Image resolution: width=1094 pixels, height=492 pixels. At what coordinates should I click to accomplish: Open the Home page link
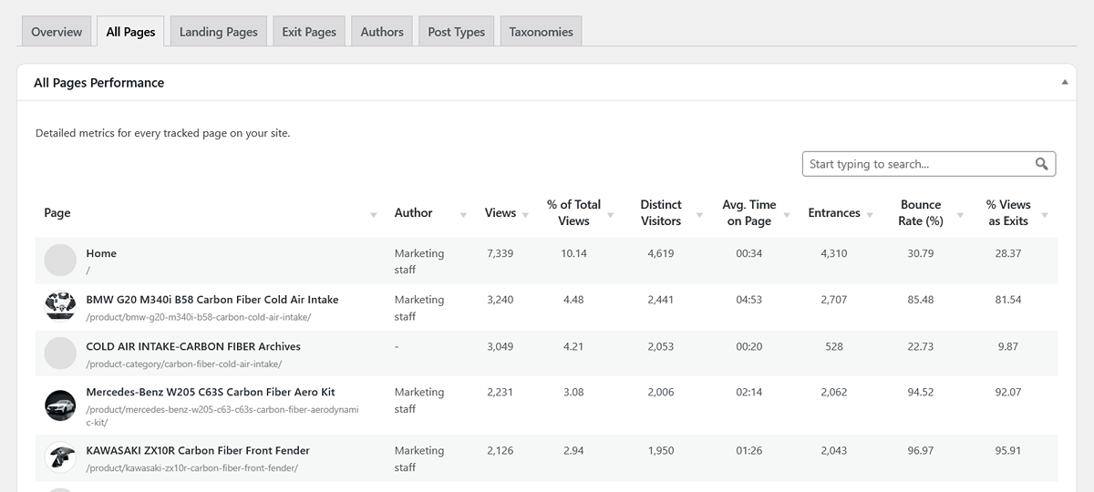[x=101, y=253]
